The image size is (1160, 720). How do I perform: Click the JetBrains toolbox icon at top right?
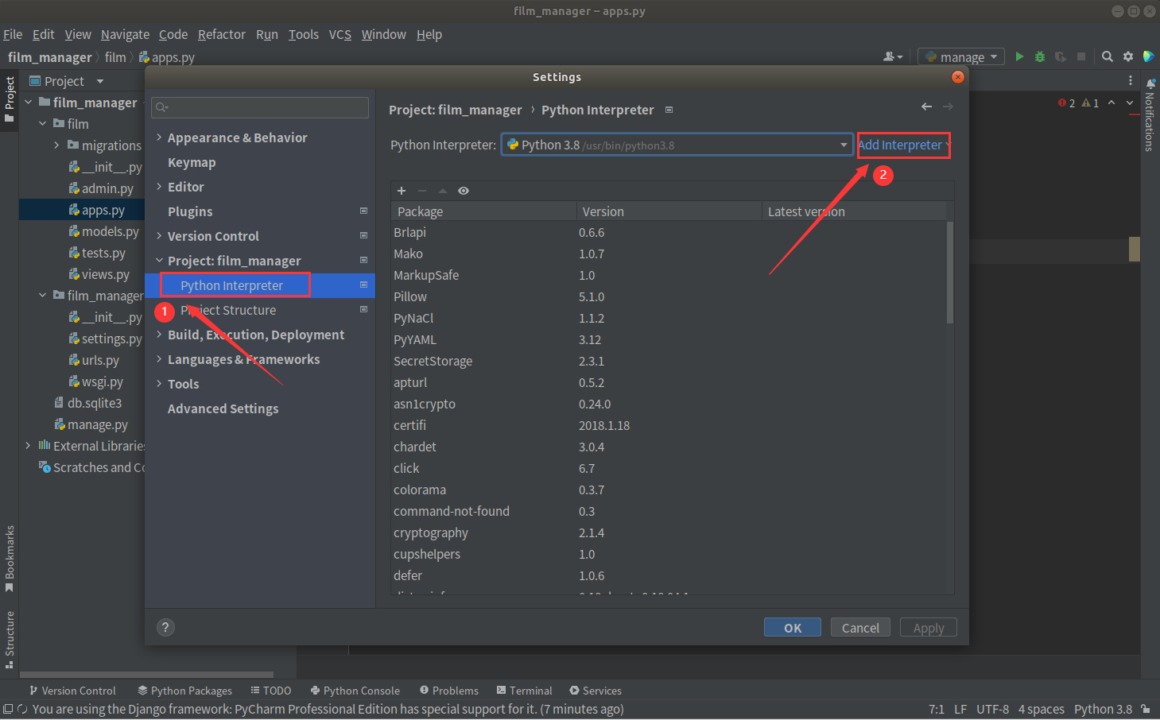pyautogui.click(x=1148, y=56)
